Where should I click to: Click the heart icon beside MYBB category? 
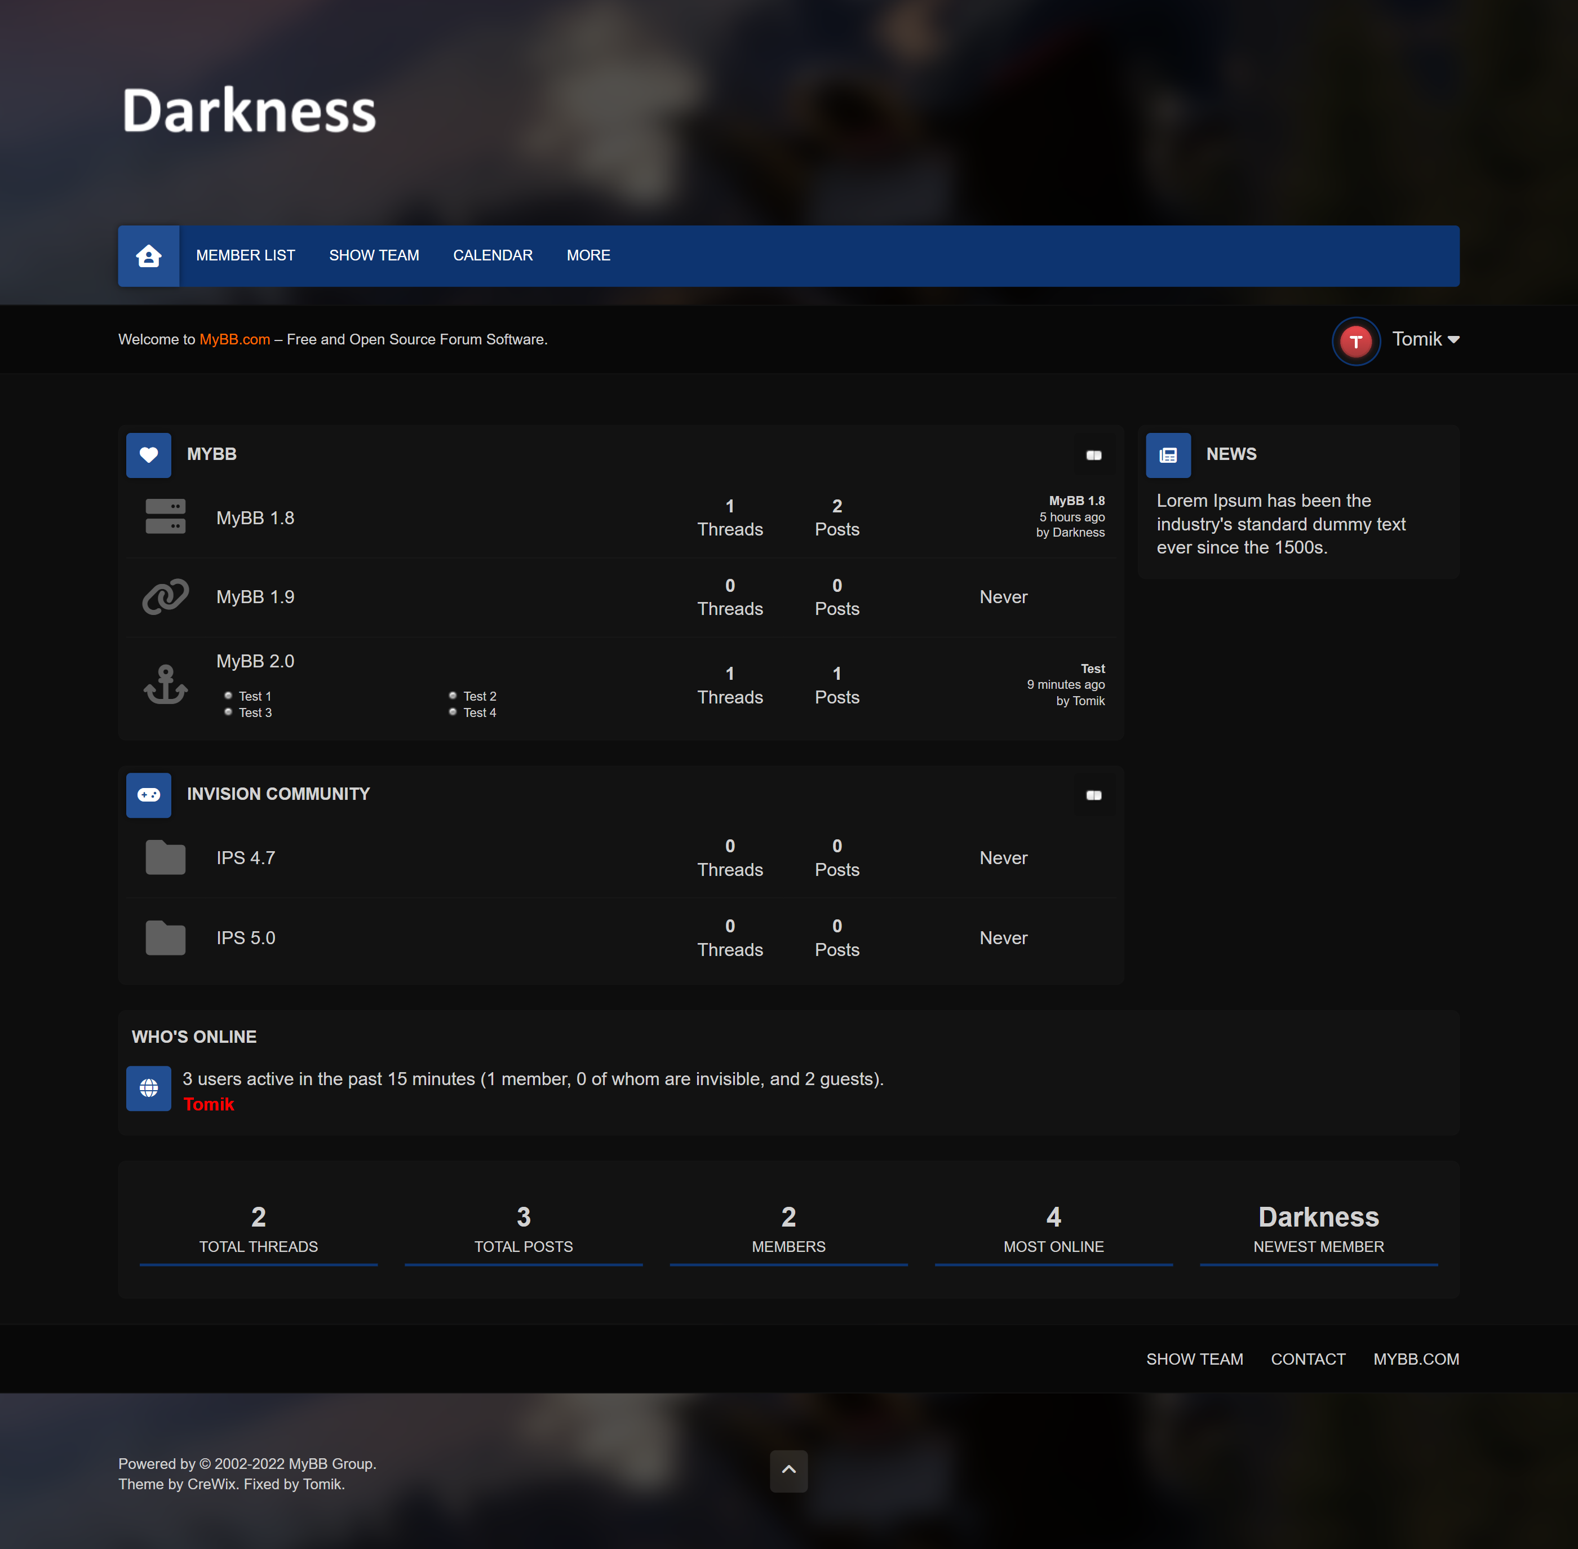(x=148, y=455)
